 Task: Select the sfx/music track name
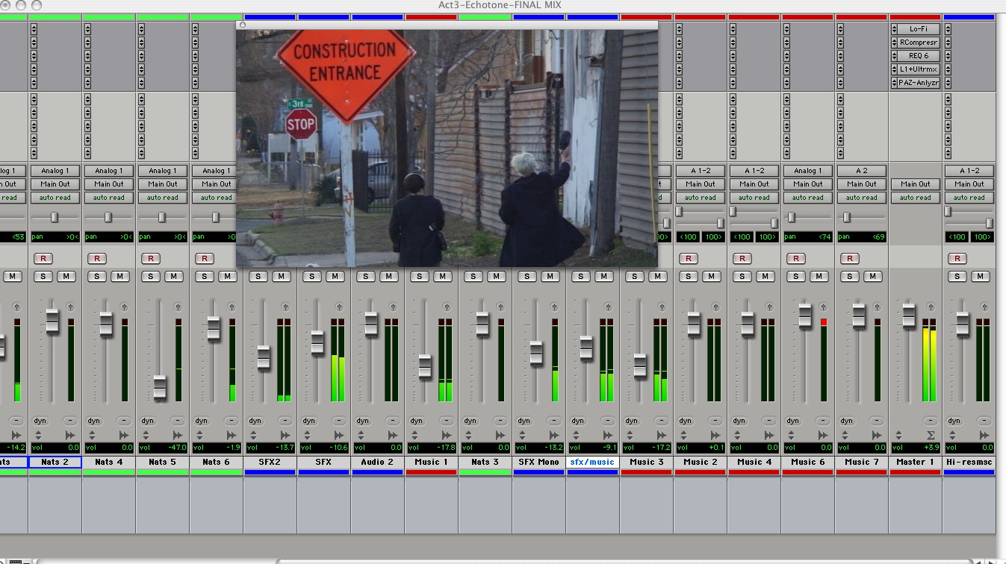click(592, 462)
